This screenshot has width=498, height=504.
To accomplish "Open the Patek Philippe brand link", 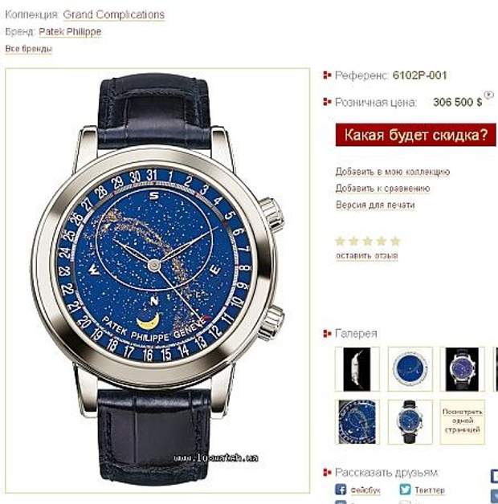I will (70, 32).
